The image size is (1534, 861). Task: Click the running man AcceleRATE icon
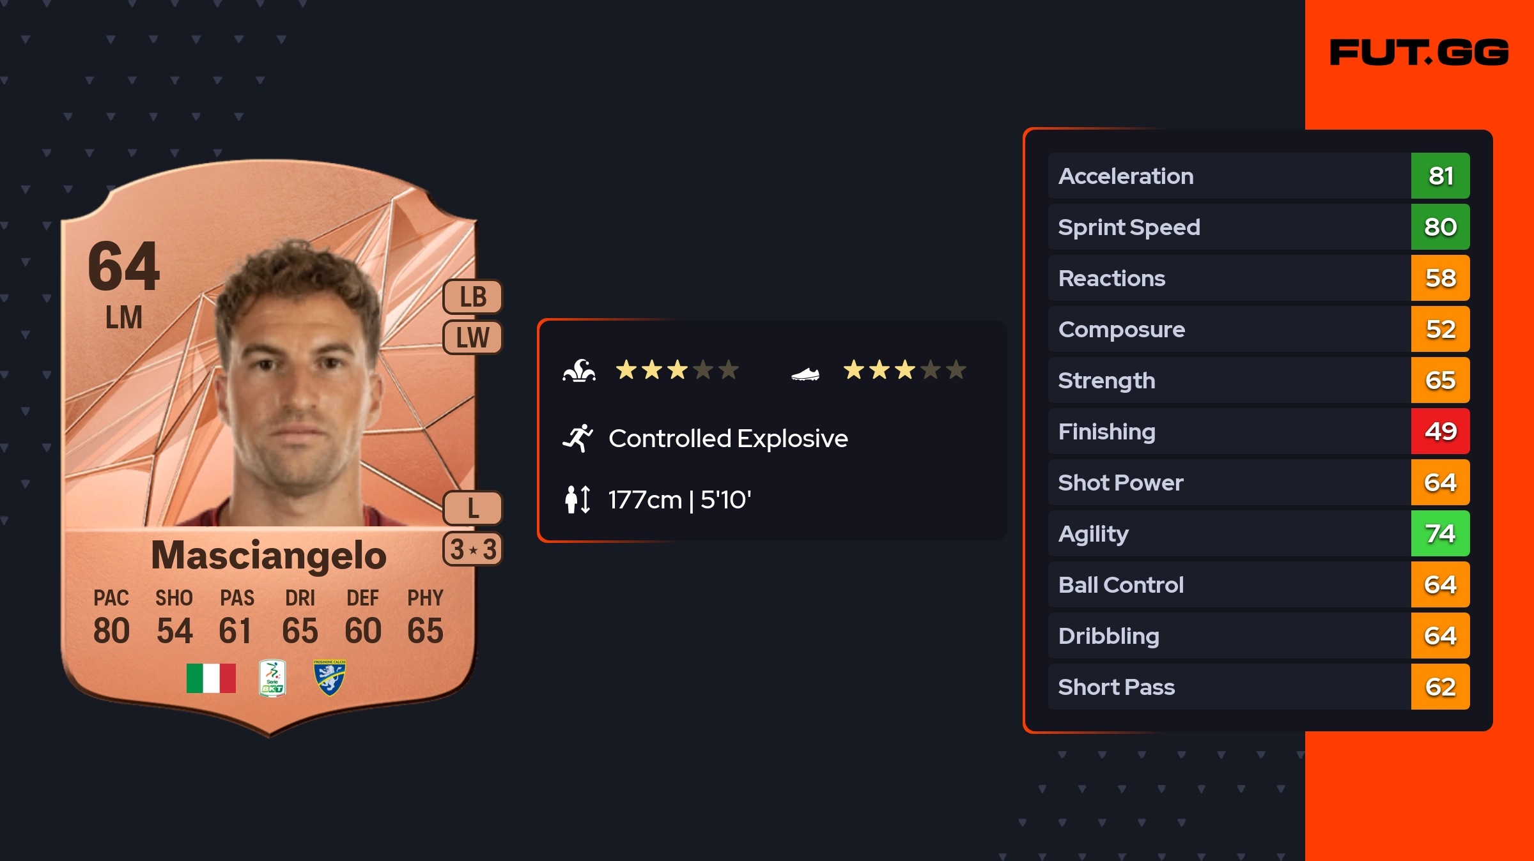point(578,438)
